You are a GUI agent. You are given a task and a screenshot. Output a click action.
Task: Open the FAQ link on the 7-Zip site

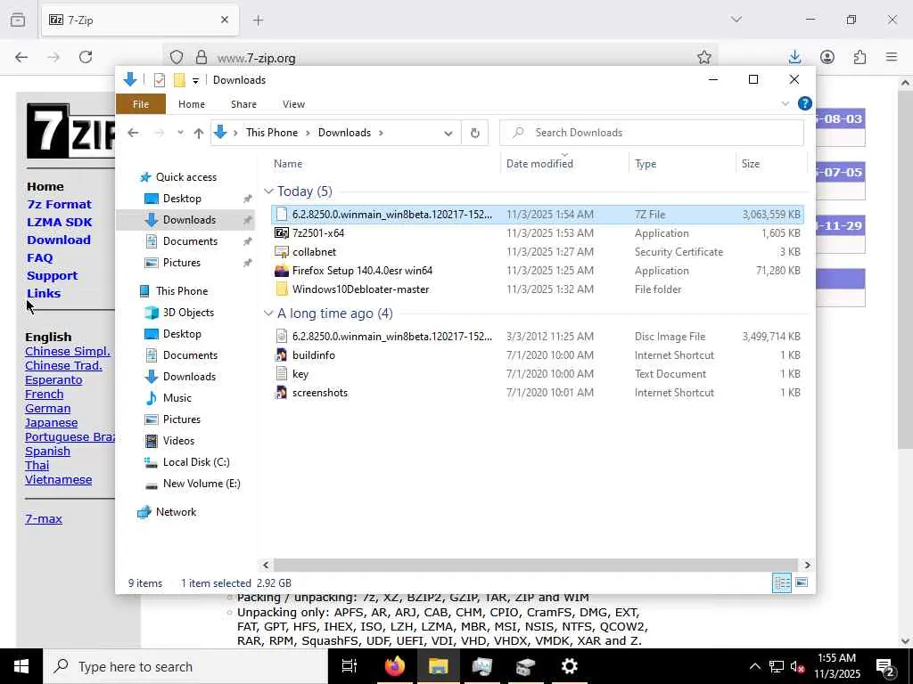point(39,257)
